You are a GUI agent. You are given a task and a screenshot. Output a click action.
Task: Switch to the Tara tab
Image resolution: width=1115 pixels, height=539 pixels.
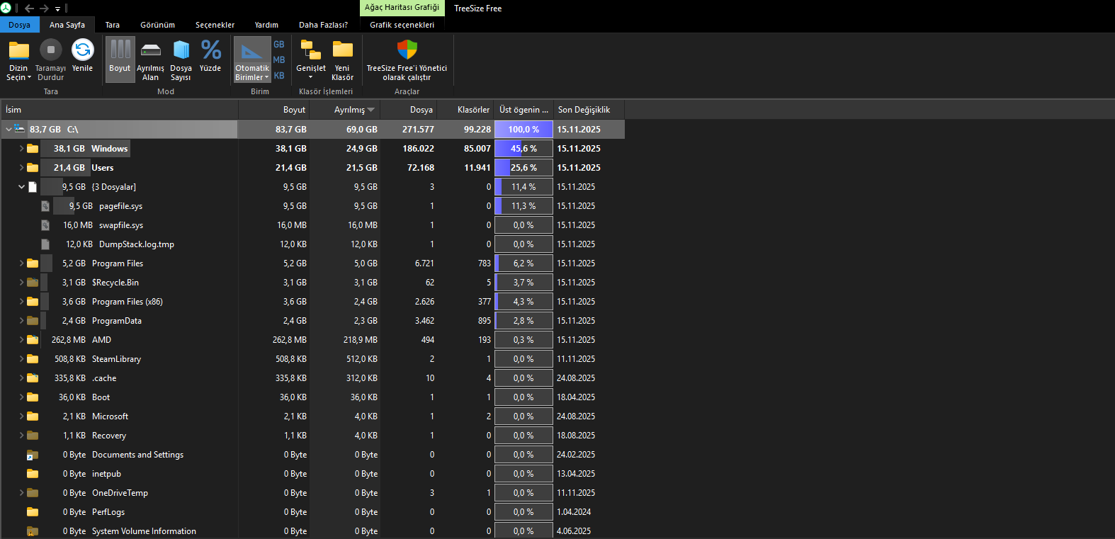(x=113, y=25)
